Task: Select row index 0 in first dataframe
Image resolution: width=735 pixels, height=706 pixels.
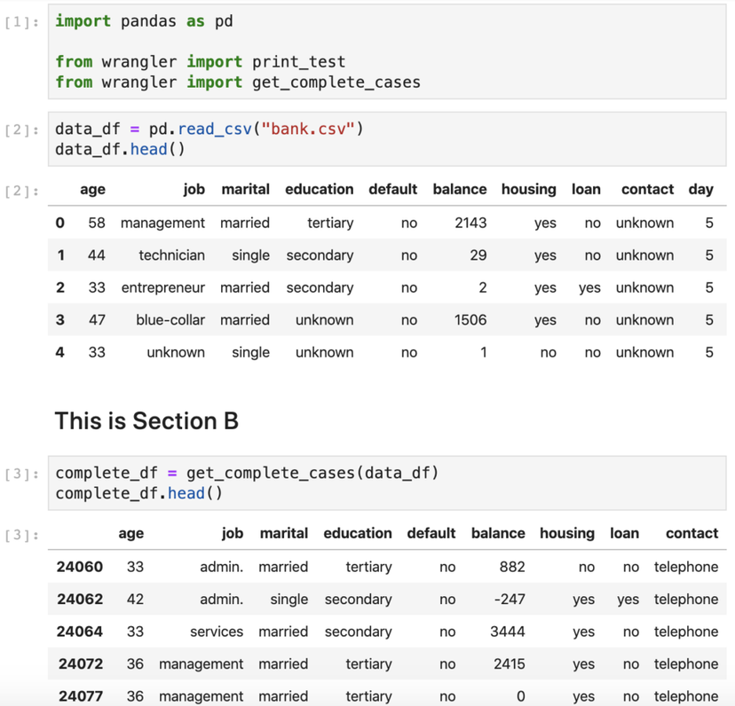Action: click(x=59, y=223)
